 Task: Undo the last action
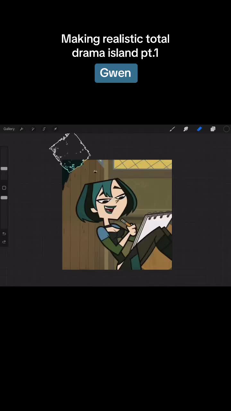[x=4, y=234]
